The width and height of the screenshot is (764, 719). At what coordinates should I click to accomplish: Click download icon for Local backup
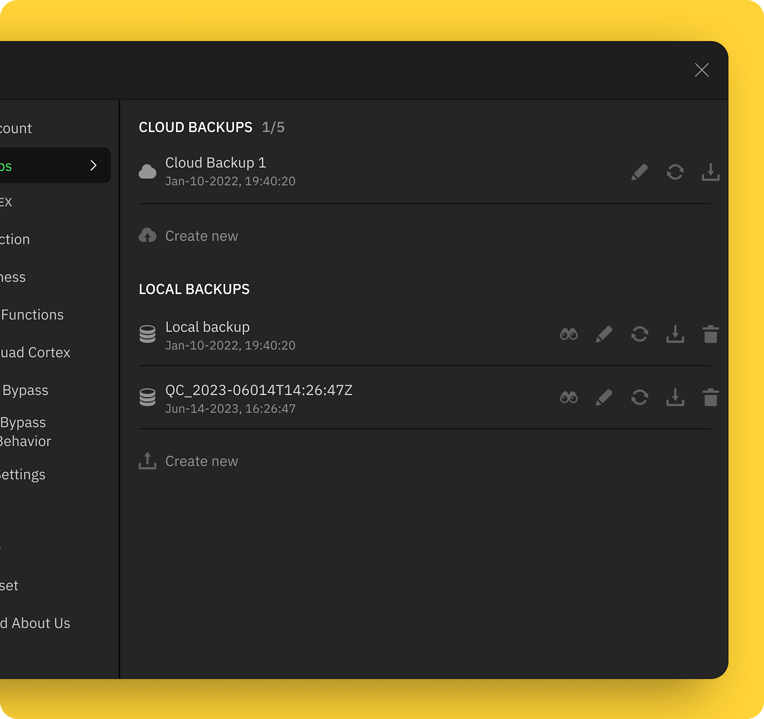pos(675,334)
